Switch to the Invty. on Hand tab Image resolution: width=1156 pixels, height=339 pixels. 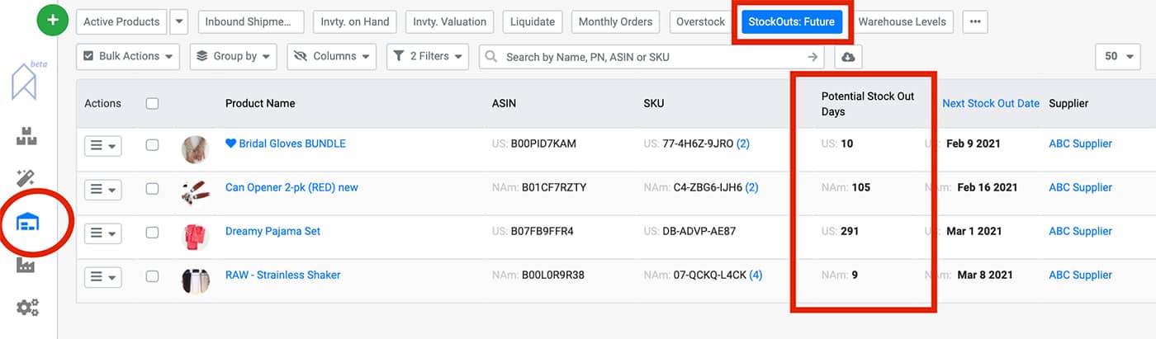click(354, 22)
